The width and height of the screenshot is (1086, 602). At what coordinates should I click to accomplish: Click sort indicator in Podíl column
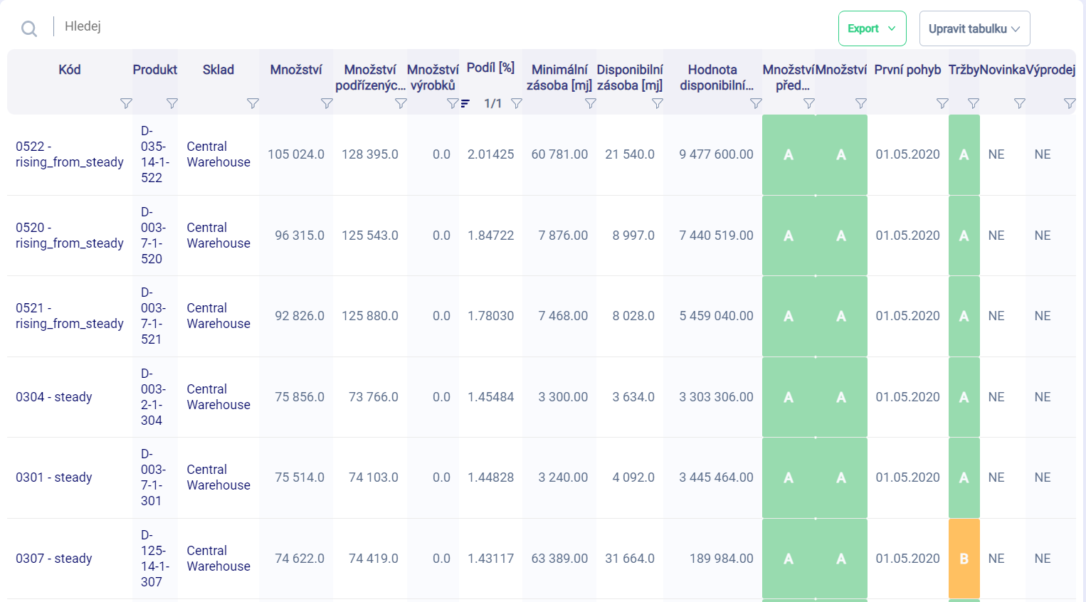pos(465,104)
